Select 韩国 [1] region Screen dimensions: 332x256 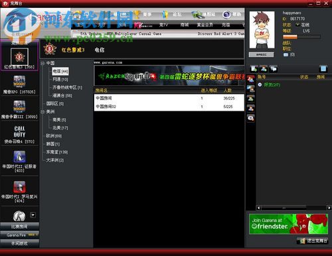[x=52, y=144]
